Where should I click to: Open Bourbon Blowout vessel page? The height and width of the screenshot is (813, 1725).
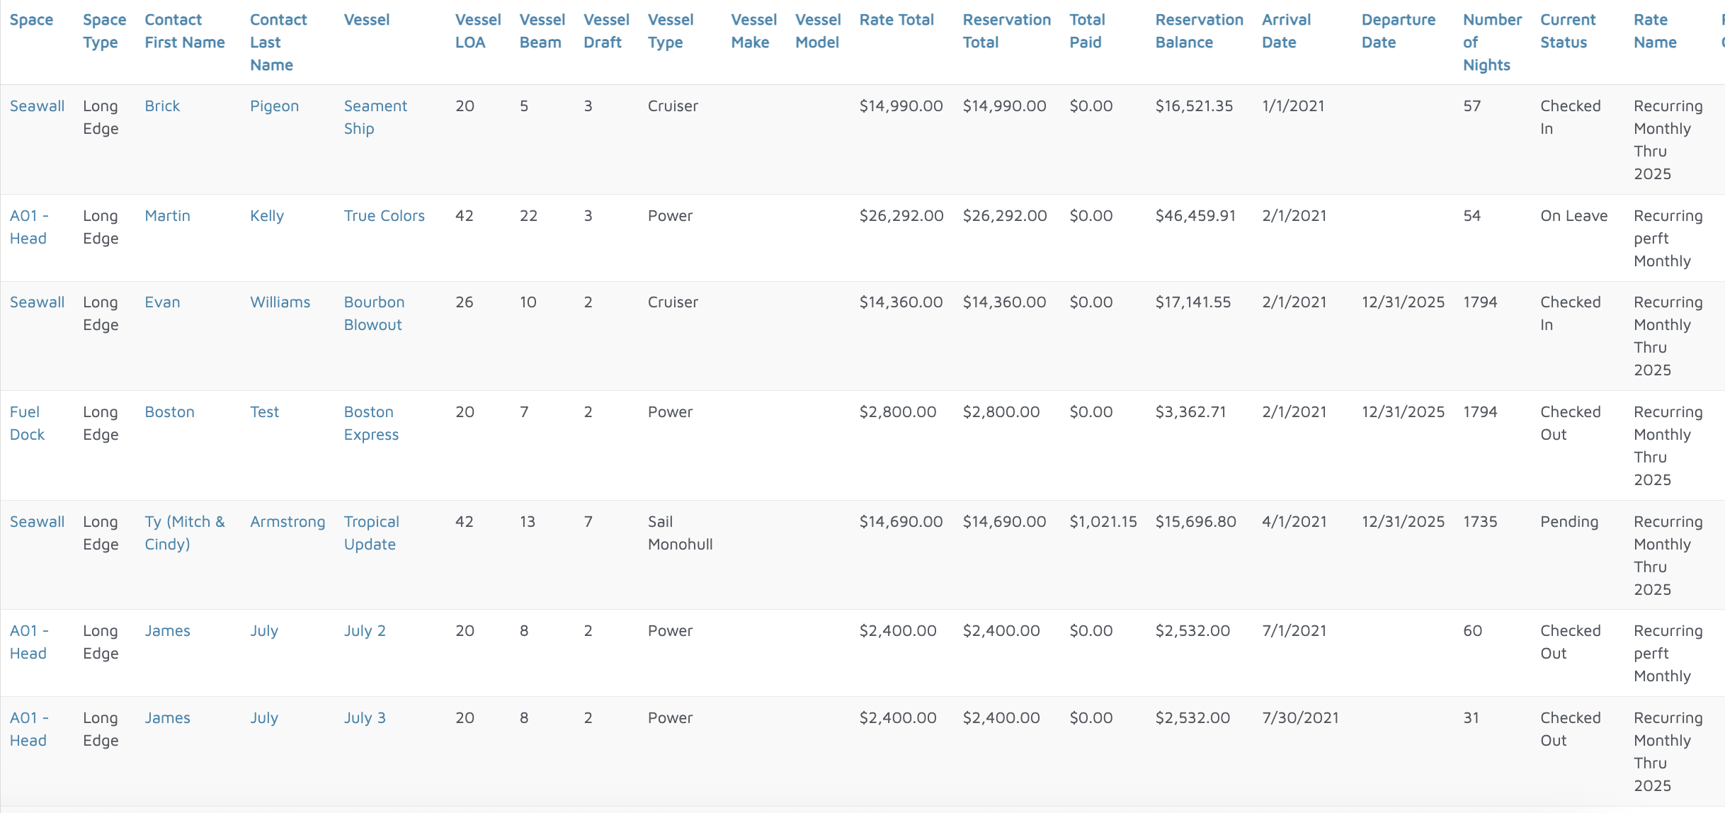coord(373,314)
